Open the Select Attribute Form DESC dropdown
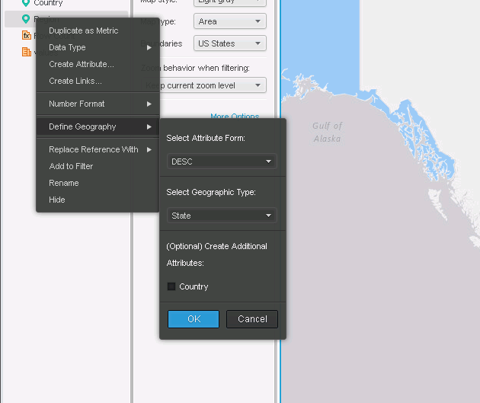Image resolution: width=480 pixels, height=403 pixels. [x=222, y=162]
